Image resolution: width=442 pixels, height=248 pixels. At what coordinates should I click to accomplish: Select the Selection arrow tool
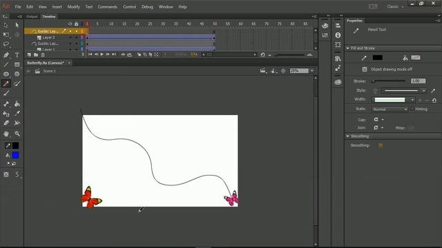(6, 25)
